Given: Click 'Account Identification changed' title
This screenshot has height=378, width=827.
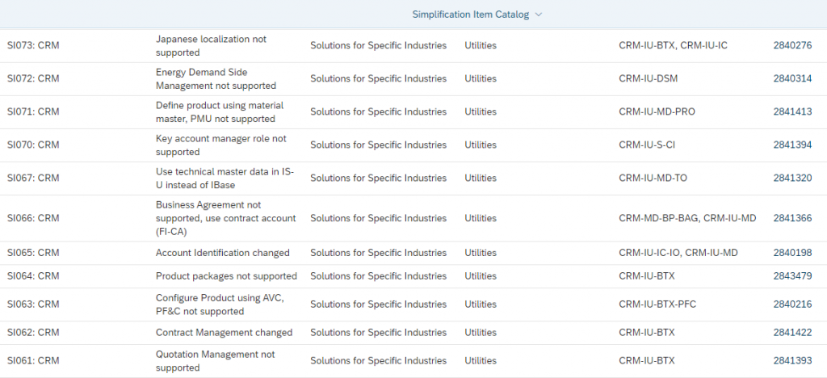Looking at the screenshot, I should coord(223,253).
